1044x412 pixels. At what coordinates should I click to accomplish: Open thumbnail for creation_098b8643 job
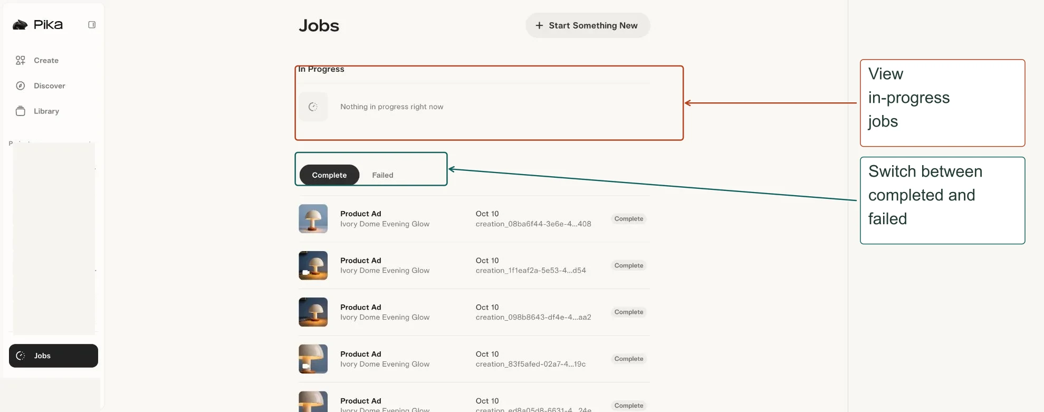point(313,312)
